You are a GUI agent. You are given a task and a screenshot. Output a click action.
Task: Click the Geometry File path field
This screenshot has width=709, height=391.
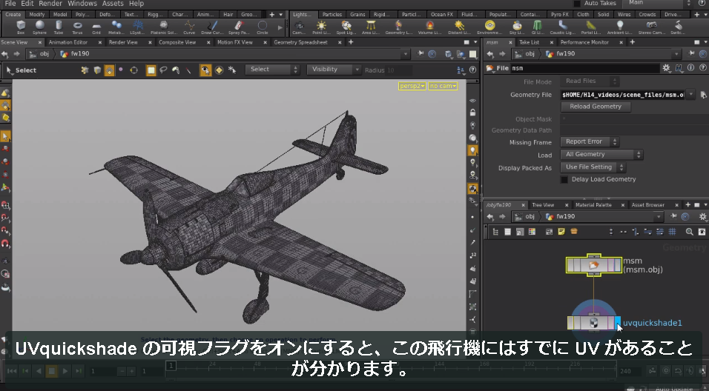click(x=623, y=95)
